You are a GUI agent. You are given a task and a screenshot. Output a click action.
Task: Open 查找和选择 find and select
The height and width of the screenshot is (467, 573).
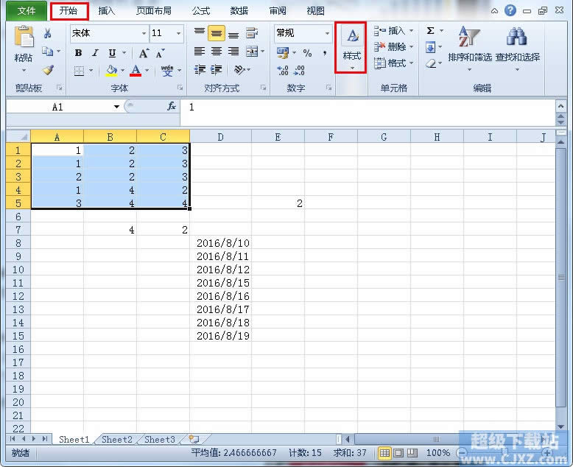[x=517, y=47]
